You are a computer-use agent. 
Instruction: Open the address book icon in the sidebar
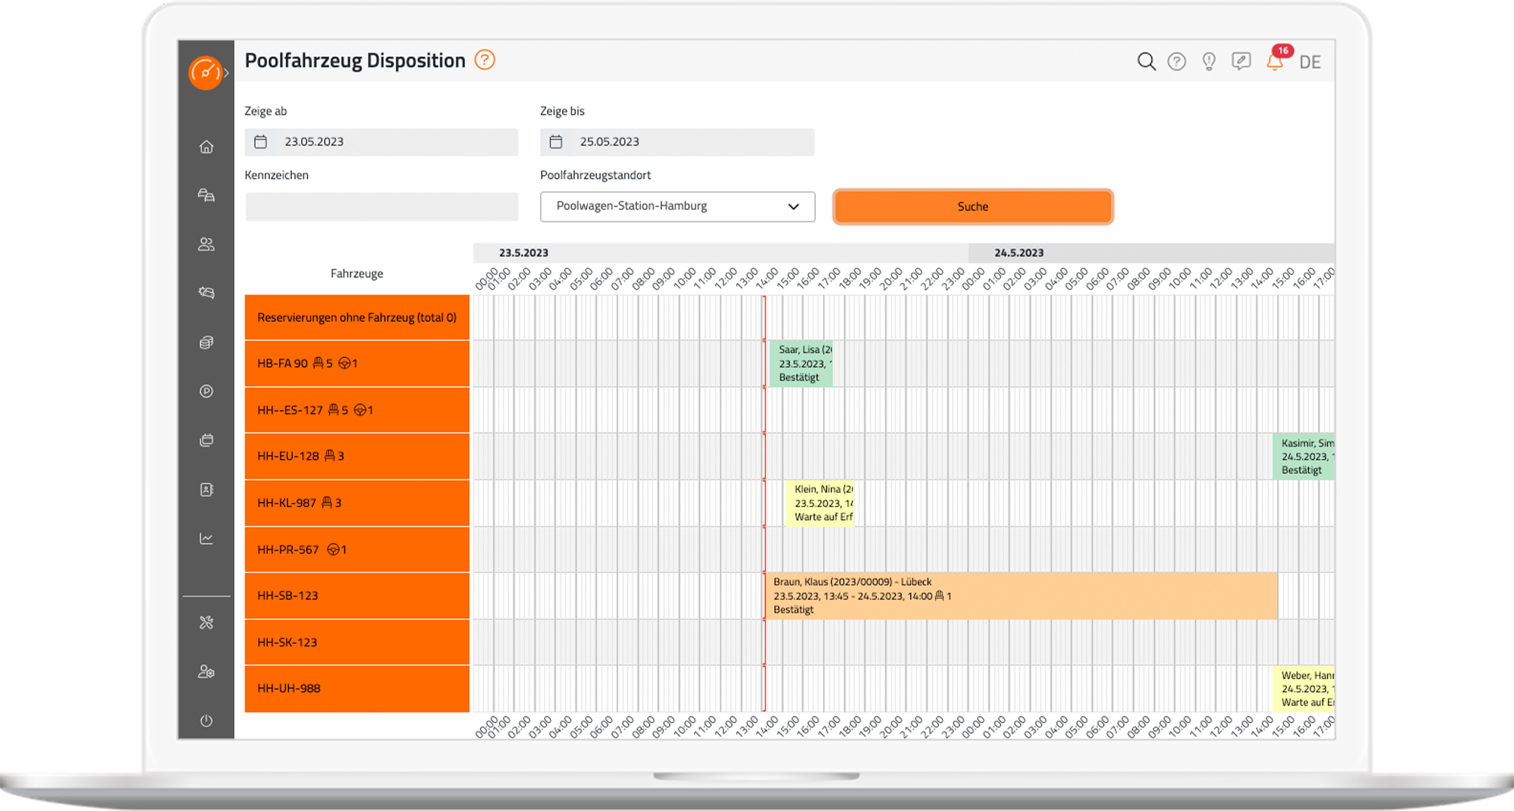[206, 489]
